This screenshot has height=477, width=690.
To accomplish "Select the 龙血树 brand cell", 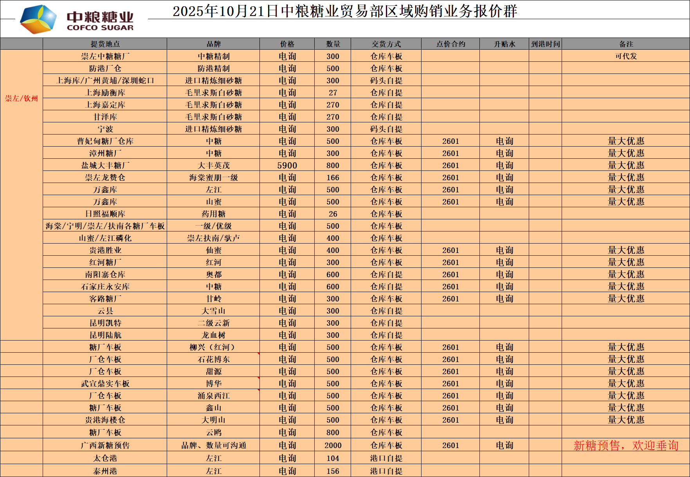I will pyautogui.click(x=213, y=335).
